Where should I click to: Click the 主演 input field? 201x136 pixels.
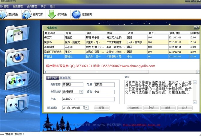(x=88, y=99)
